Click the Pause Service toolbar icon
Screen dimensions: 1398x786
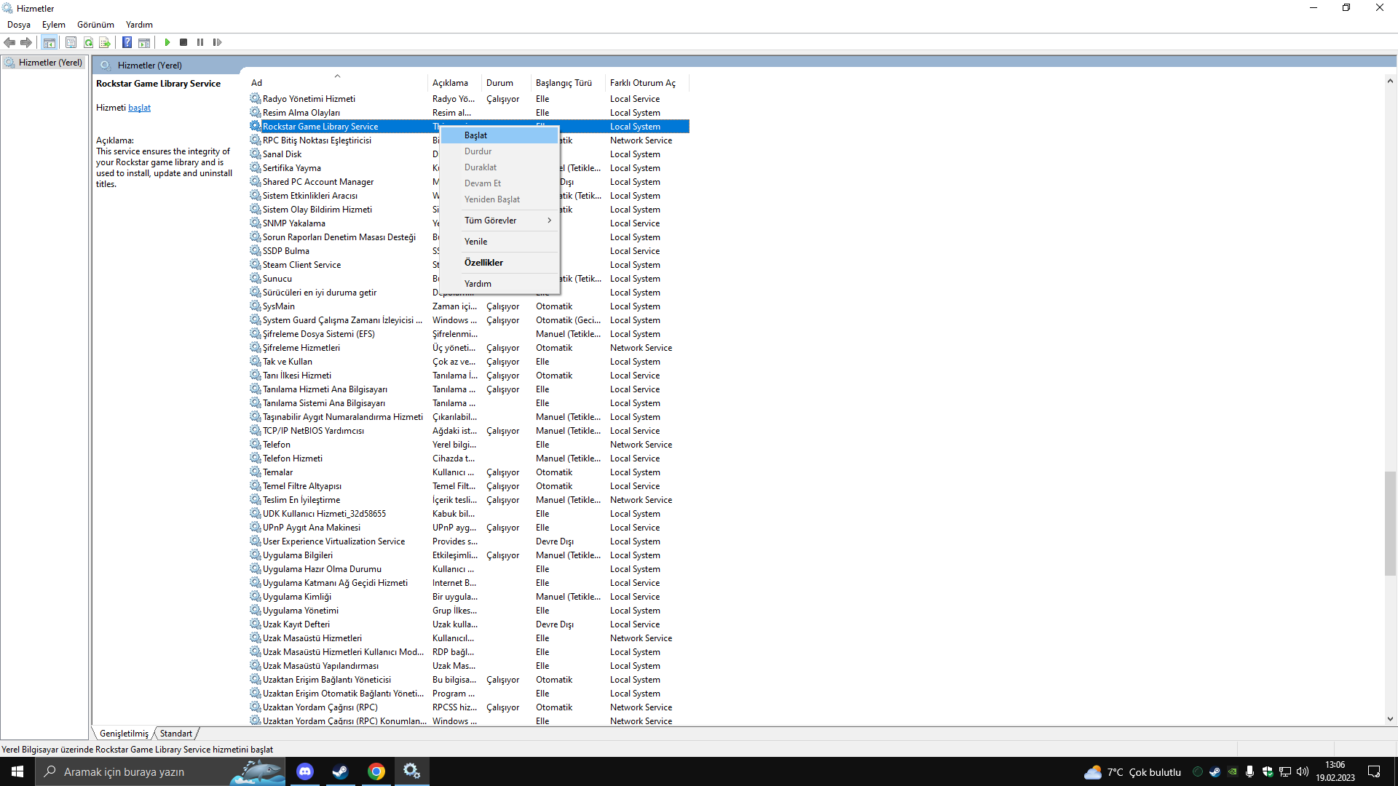pos(200,42)
